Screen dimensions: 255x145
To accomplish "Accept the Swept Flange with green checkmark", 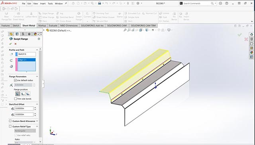I will (11, 44).
